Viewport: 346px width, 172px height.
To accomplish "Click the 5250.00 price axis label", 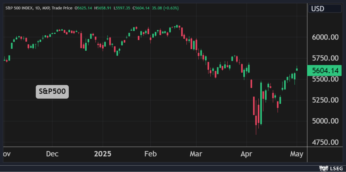I will [325, 100].
